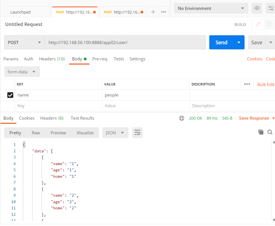This screenshot has height=226, width=275.
Task: Click the plus icon to add new tab
Action: click(x=153, y=12)
